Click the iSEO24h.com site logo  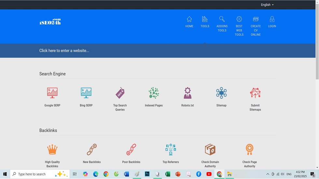pos(50,22)
